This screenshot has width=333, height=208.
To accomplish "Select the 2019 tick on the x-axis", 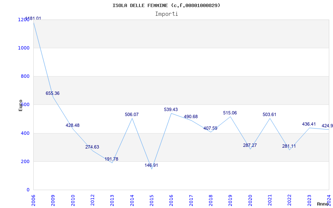I will coord(231,200).
